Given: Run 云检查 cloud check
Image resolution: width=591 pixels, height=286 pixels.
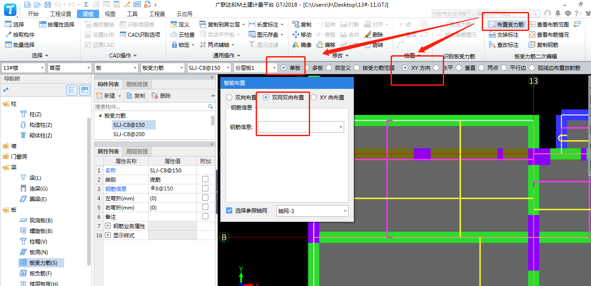Looking at the screenshot, I should tap(182, 34).
